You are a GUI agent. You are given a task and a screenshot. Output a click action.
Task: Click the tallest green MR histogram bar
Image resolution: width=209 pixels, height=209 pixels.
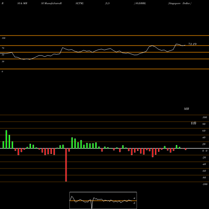6,139
